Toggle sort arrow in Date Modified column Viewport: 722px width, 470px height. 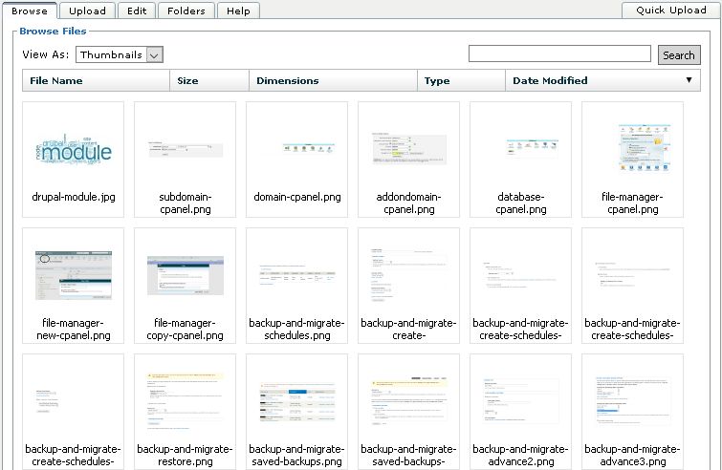tap(689, 80)
